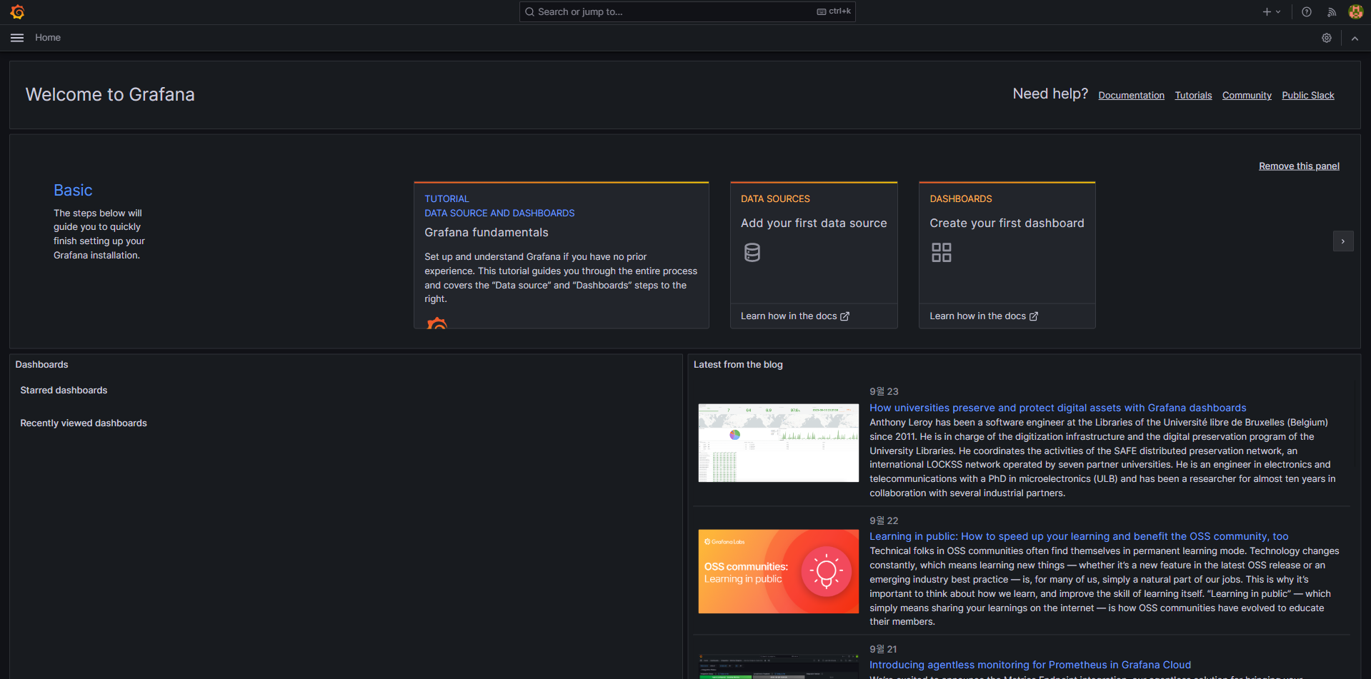Click the Grafana icon in tutorial card
Screen dimensions: 1371x679
(437, 323)
